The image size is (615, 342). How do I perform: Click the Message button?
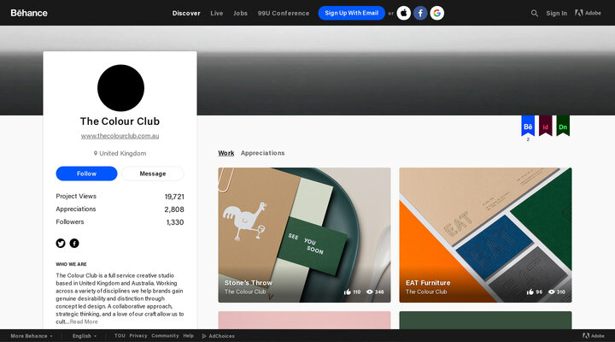pos(153,174)
